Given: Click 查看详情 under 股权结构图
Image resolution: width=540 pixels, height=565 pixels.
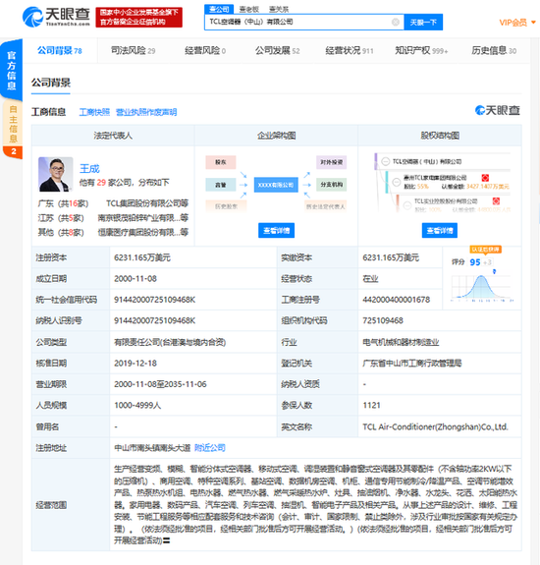Looking at the screenshot, I should pyautogui.click(x=440, y=231).
